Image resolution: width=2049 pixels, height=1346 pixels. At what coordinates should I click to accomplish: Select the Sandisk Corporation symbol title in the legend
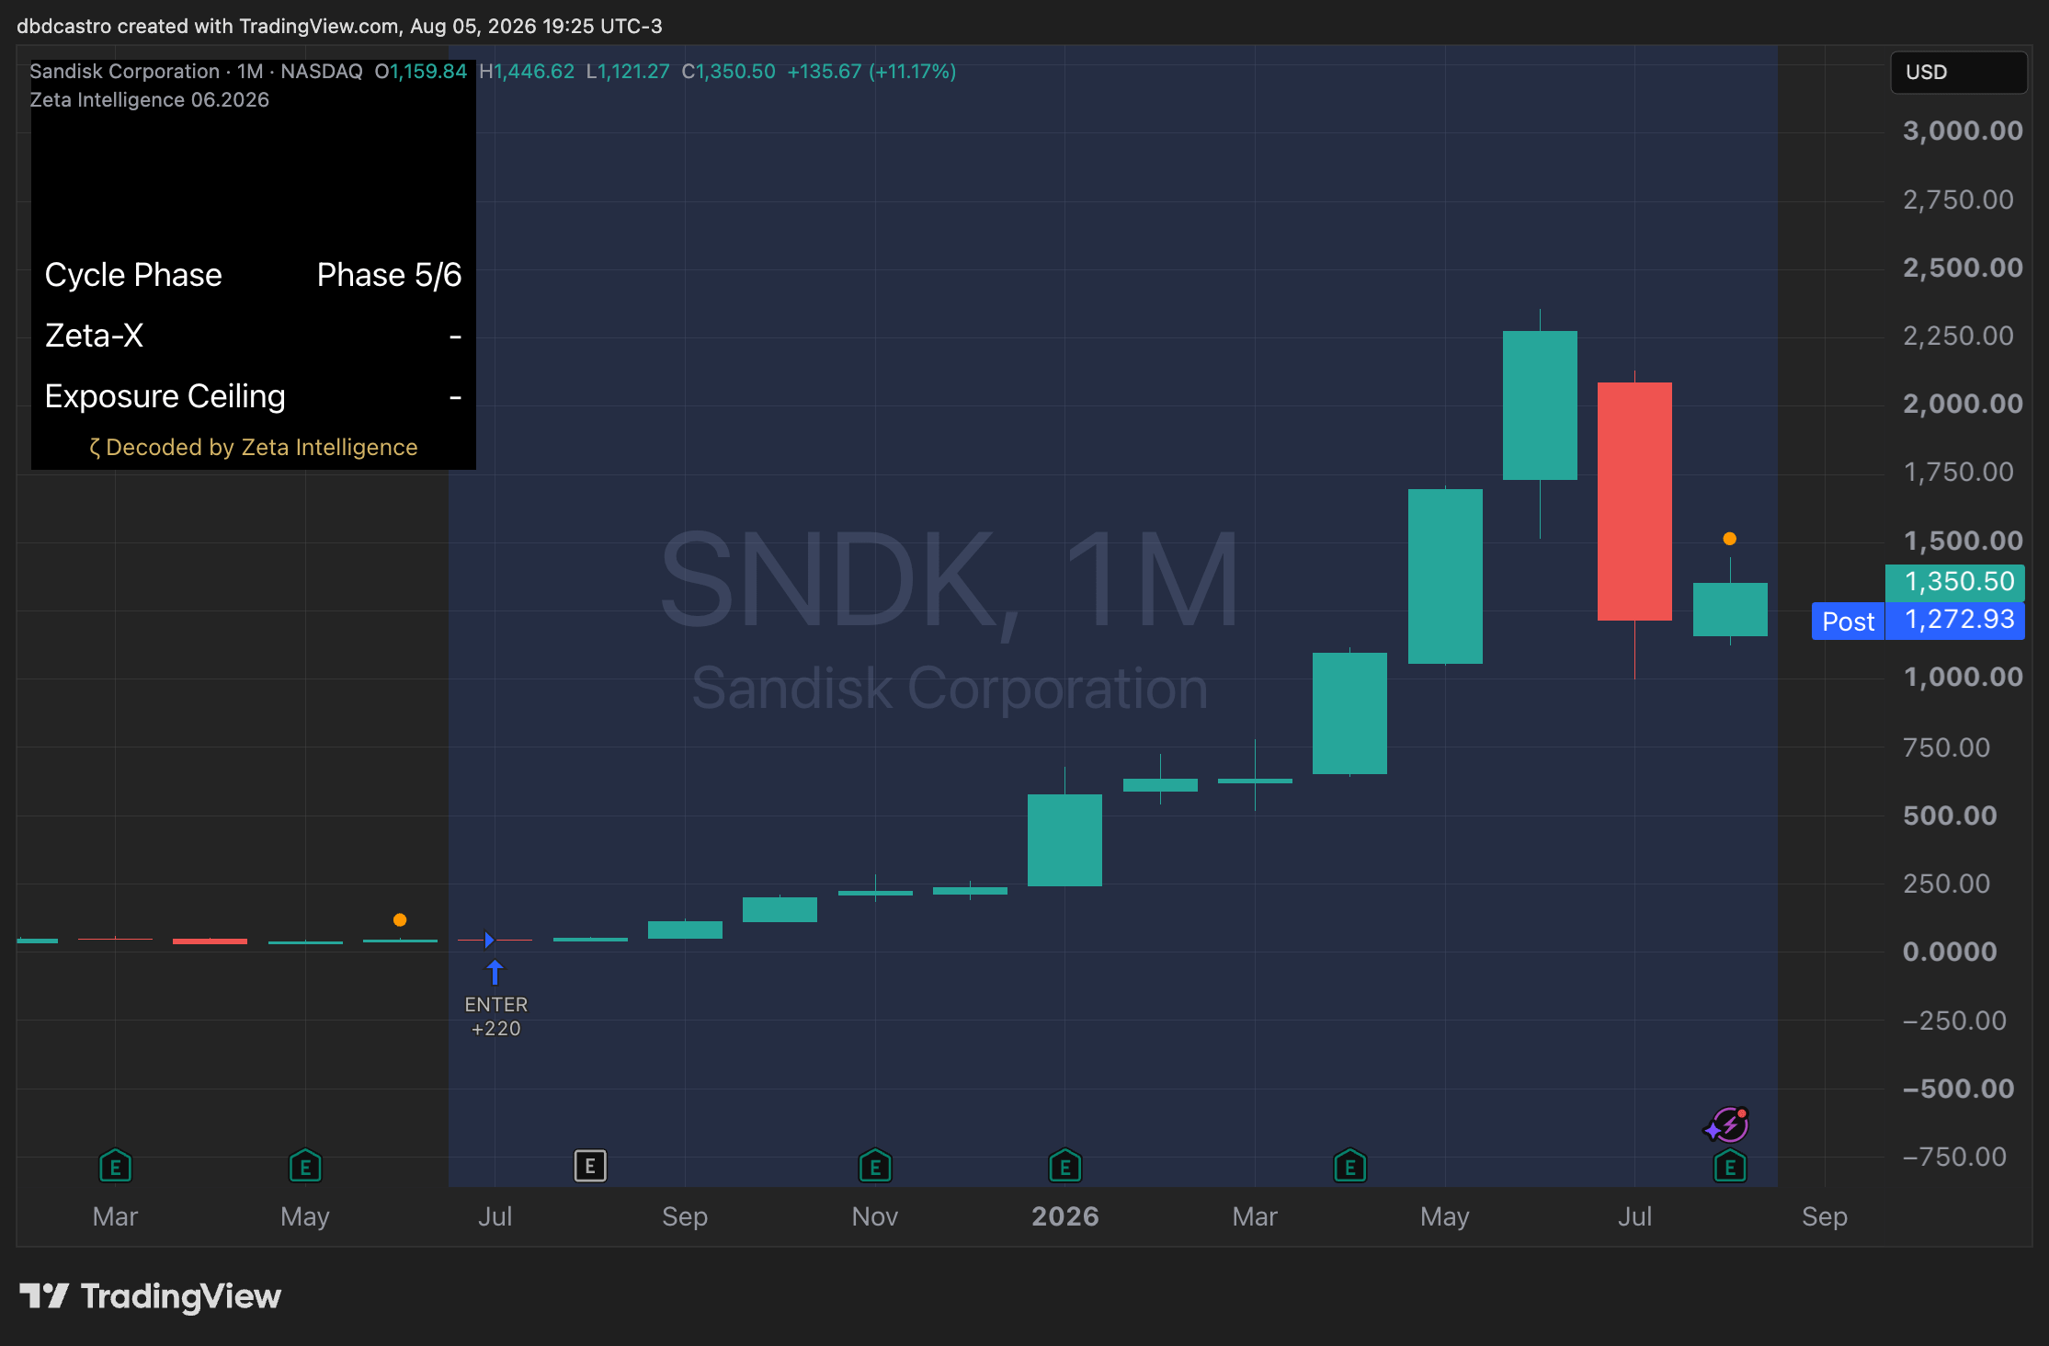[x=124, y=72]
